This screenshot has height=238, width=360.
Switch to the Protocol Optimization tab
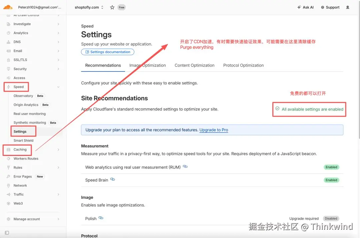(x=243, y=65)
